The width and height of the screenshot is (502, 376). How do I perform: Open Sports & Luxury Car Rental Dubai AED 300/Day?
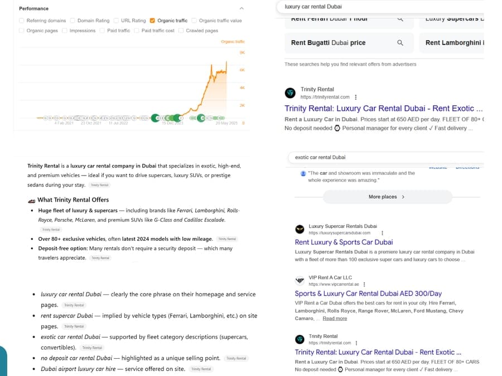coord(368,294)
